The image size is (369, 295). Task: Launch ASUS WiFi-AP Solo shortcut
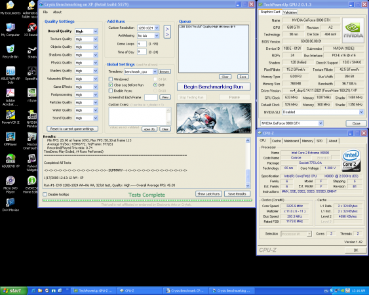tap(10, 75)
